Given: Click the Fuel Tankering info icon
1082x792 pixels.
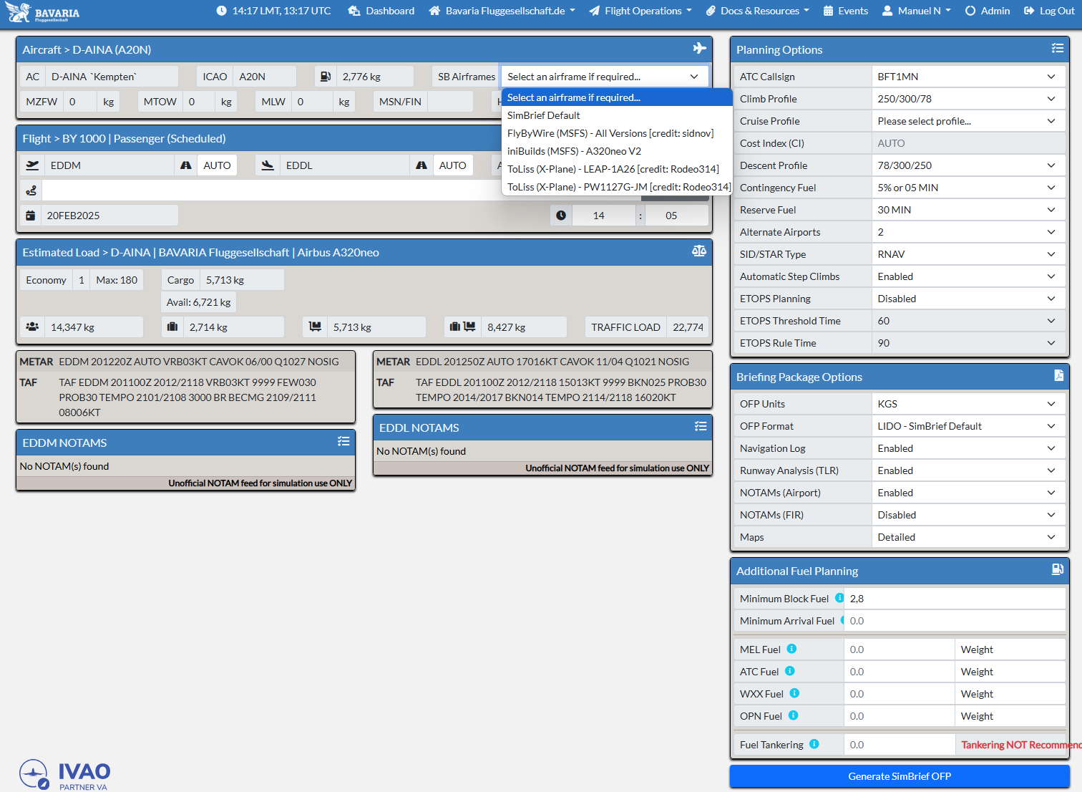Looking at the screenshot, I should point(814,744).
